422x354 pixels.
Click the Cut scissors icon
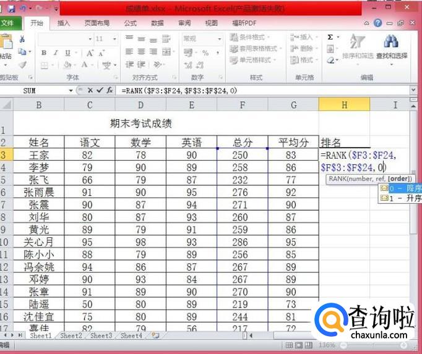(22, 40)
